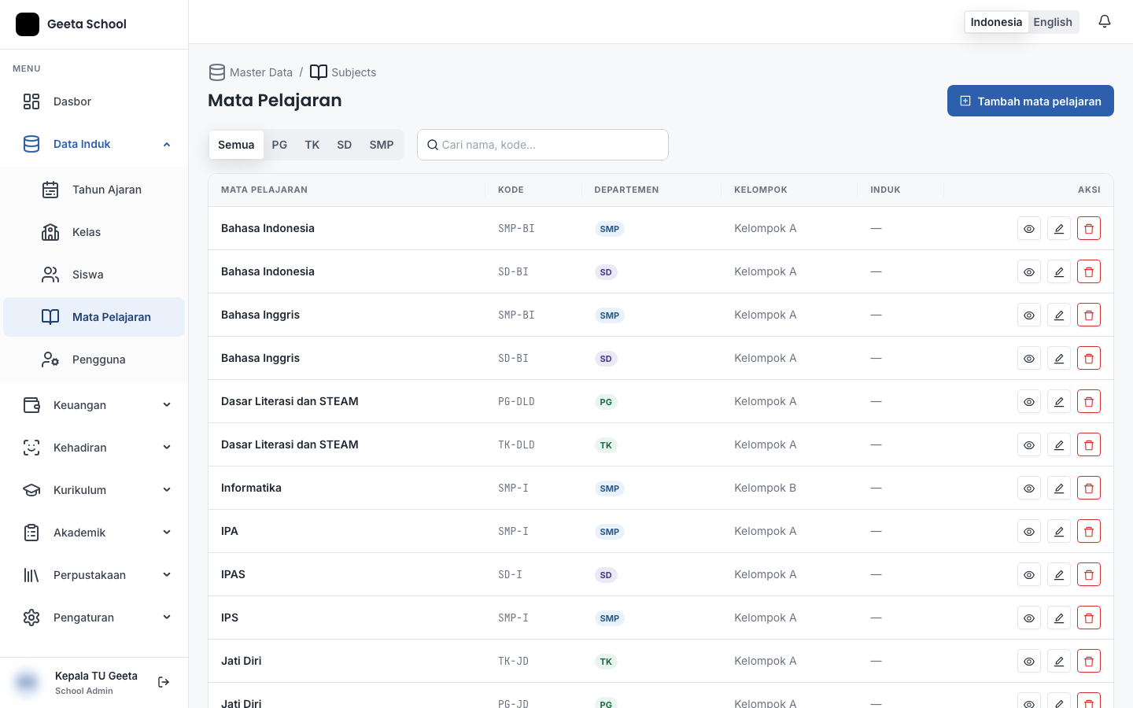
Task: Select the Semua filter tab
Action: click(x=236, y=145)
